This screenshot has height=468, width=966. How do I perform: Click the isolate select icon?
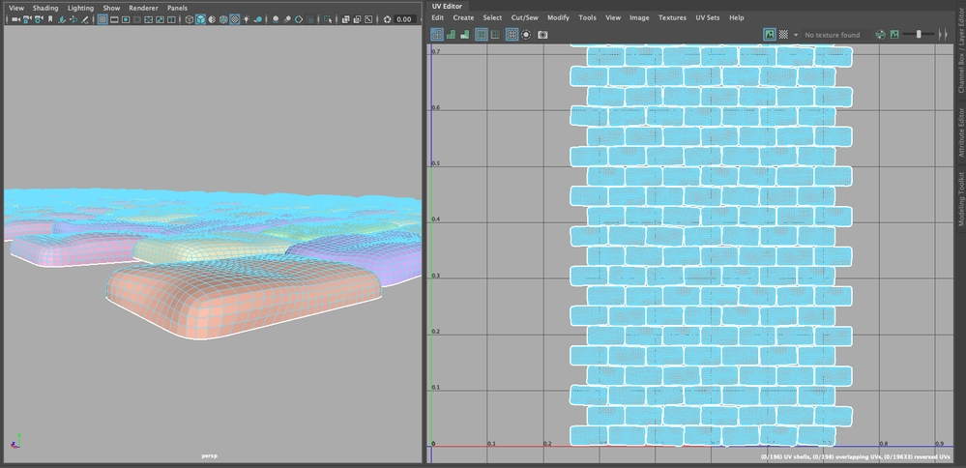pos(327,19)
